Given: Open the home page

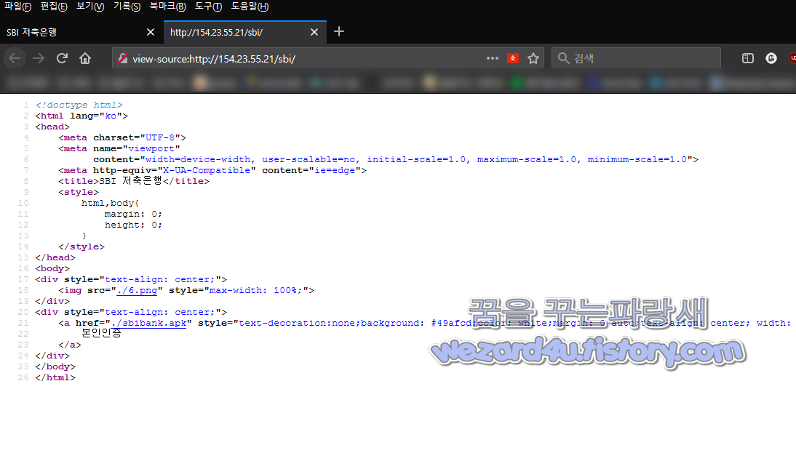Looking at the screenshot, I should pos(85,58).
